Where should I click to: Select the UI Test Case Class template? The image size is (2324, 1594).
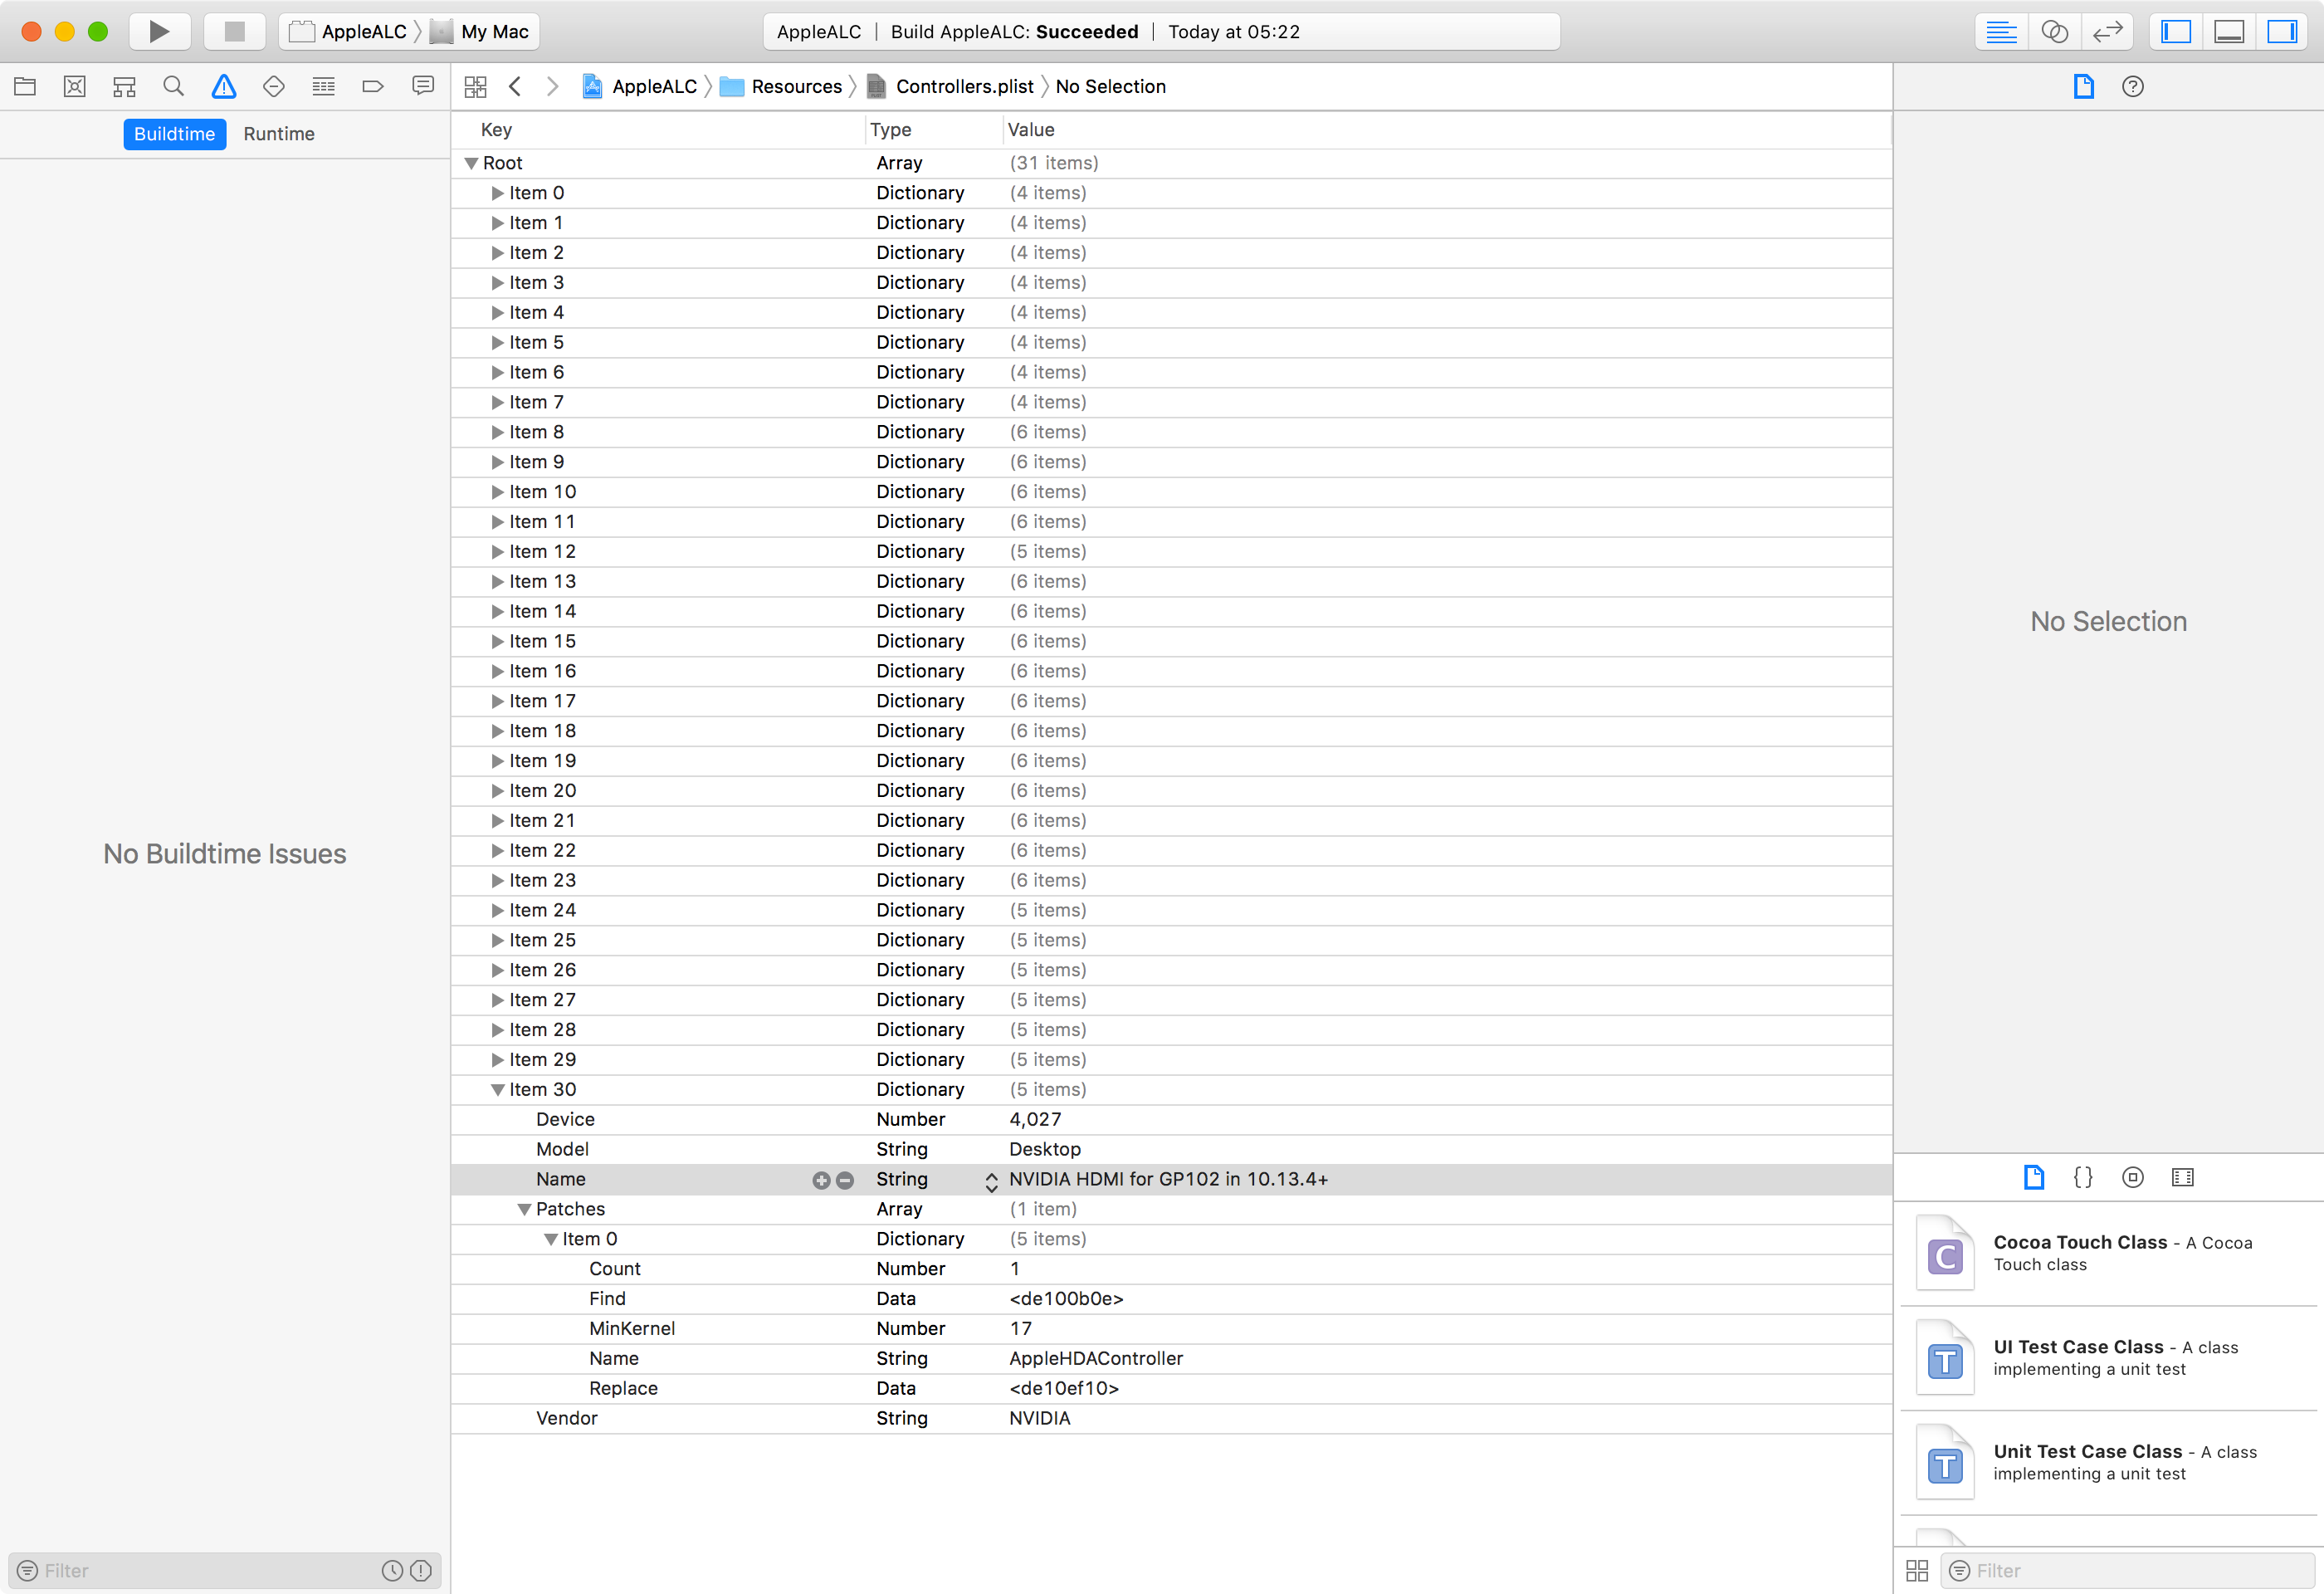tap(2109, 1359)
